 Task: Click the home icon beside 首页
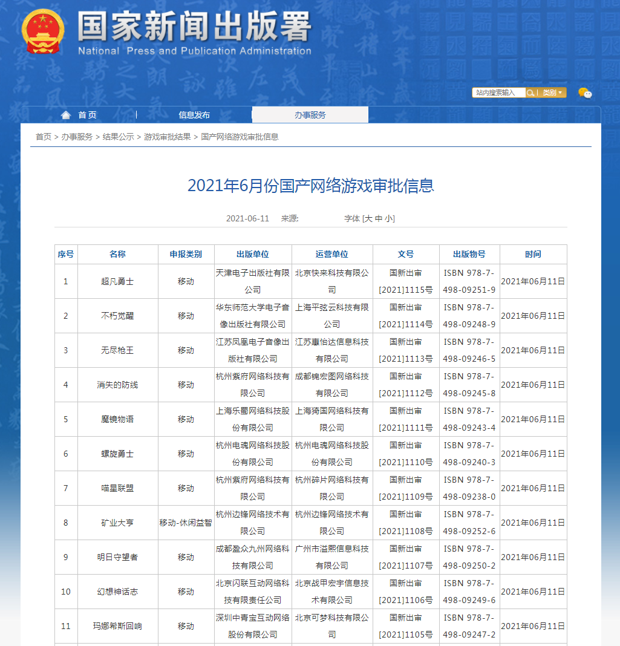[x=66, y=115]
